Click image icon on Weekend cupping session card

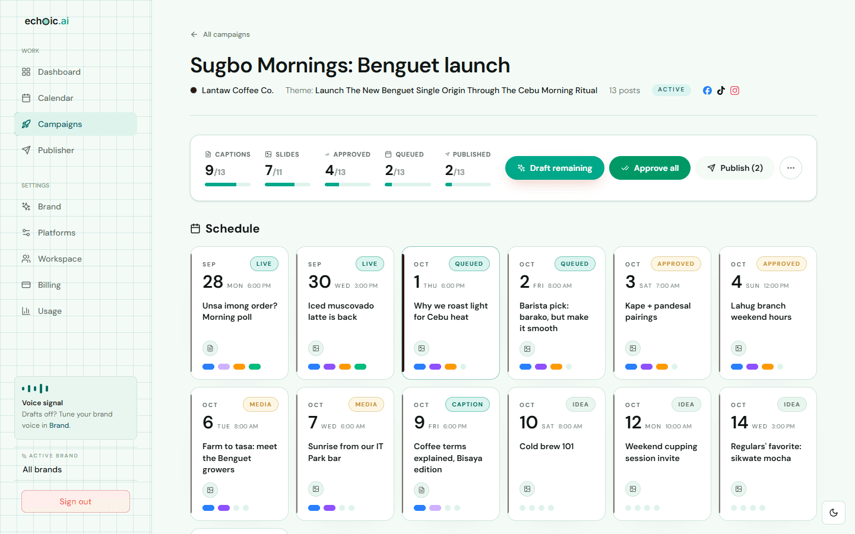pos(633,489)
